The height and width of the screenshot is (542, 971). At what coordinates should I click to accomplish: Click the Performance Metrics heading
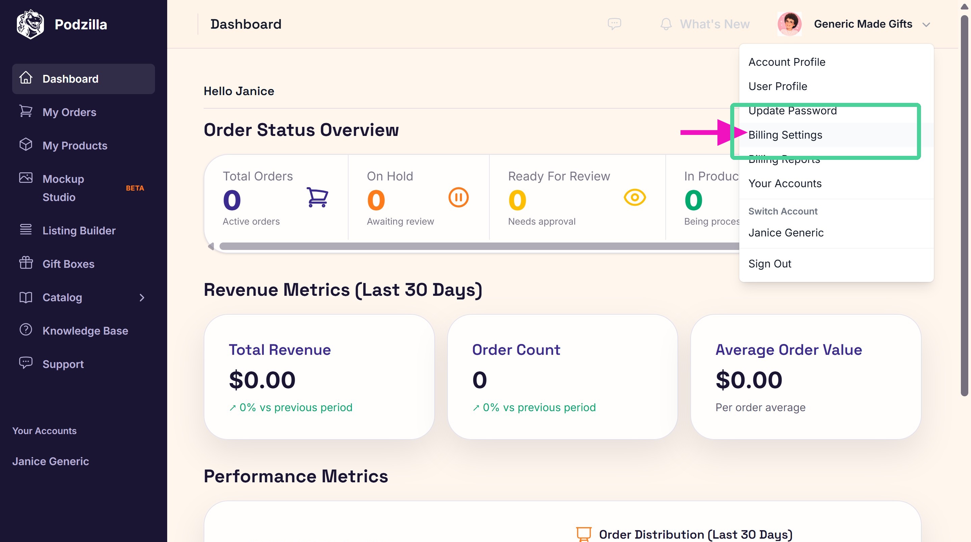point(296,476)
